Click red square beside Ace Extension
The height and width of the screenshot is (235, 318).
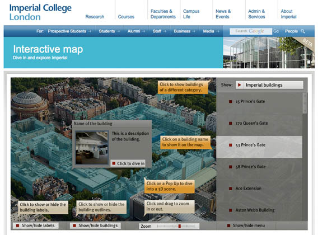point(231,189)
